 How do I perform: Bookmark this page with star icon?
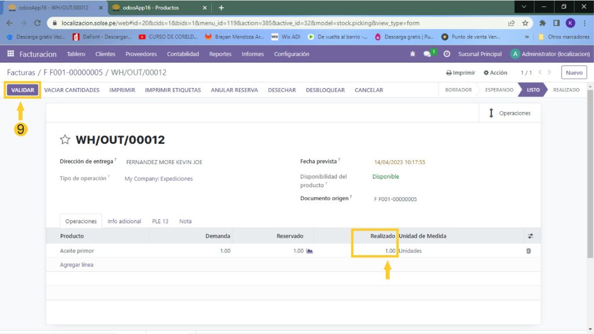click(x=525, y=23)
